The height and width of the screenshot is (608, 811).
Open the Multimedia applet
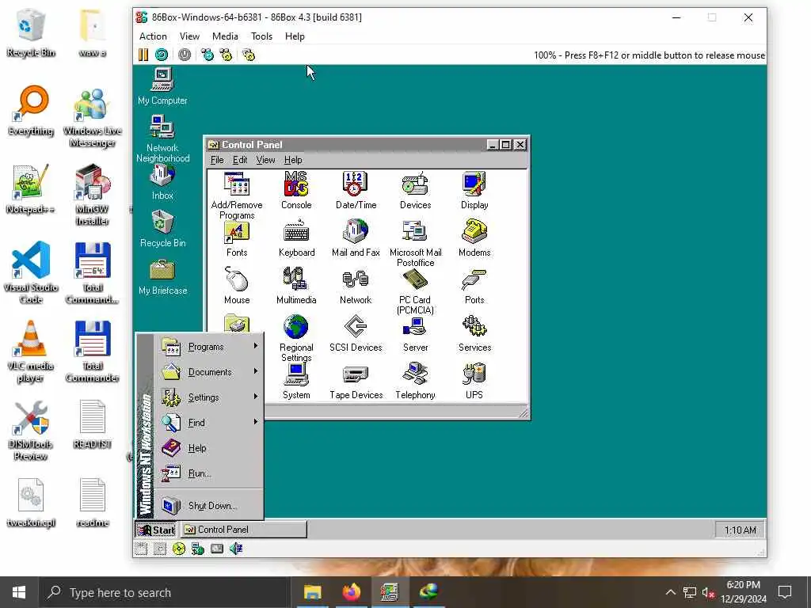tap(296, 286)
